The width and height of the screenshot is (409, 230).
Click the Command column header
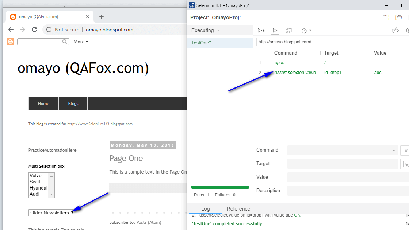click(x=286, y=53)
